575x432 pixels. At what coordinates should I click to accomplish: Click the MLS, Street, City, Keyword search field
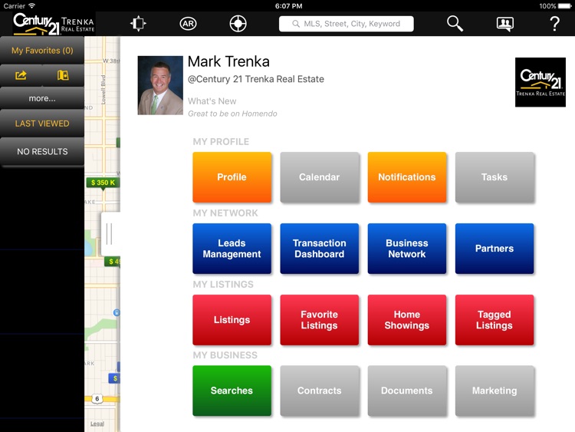347,24
